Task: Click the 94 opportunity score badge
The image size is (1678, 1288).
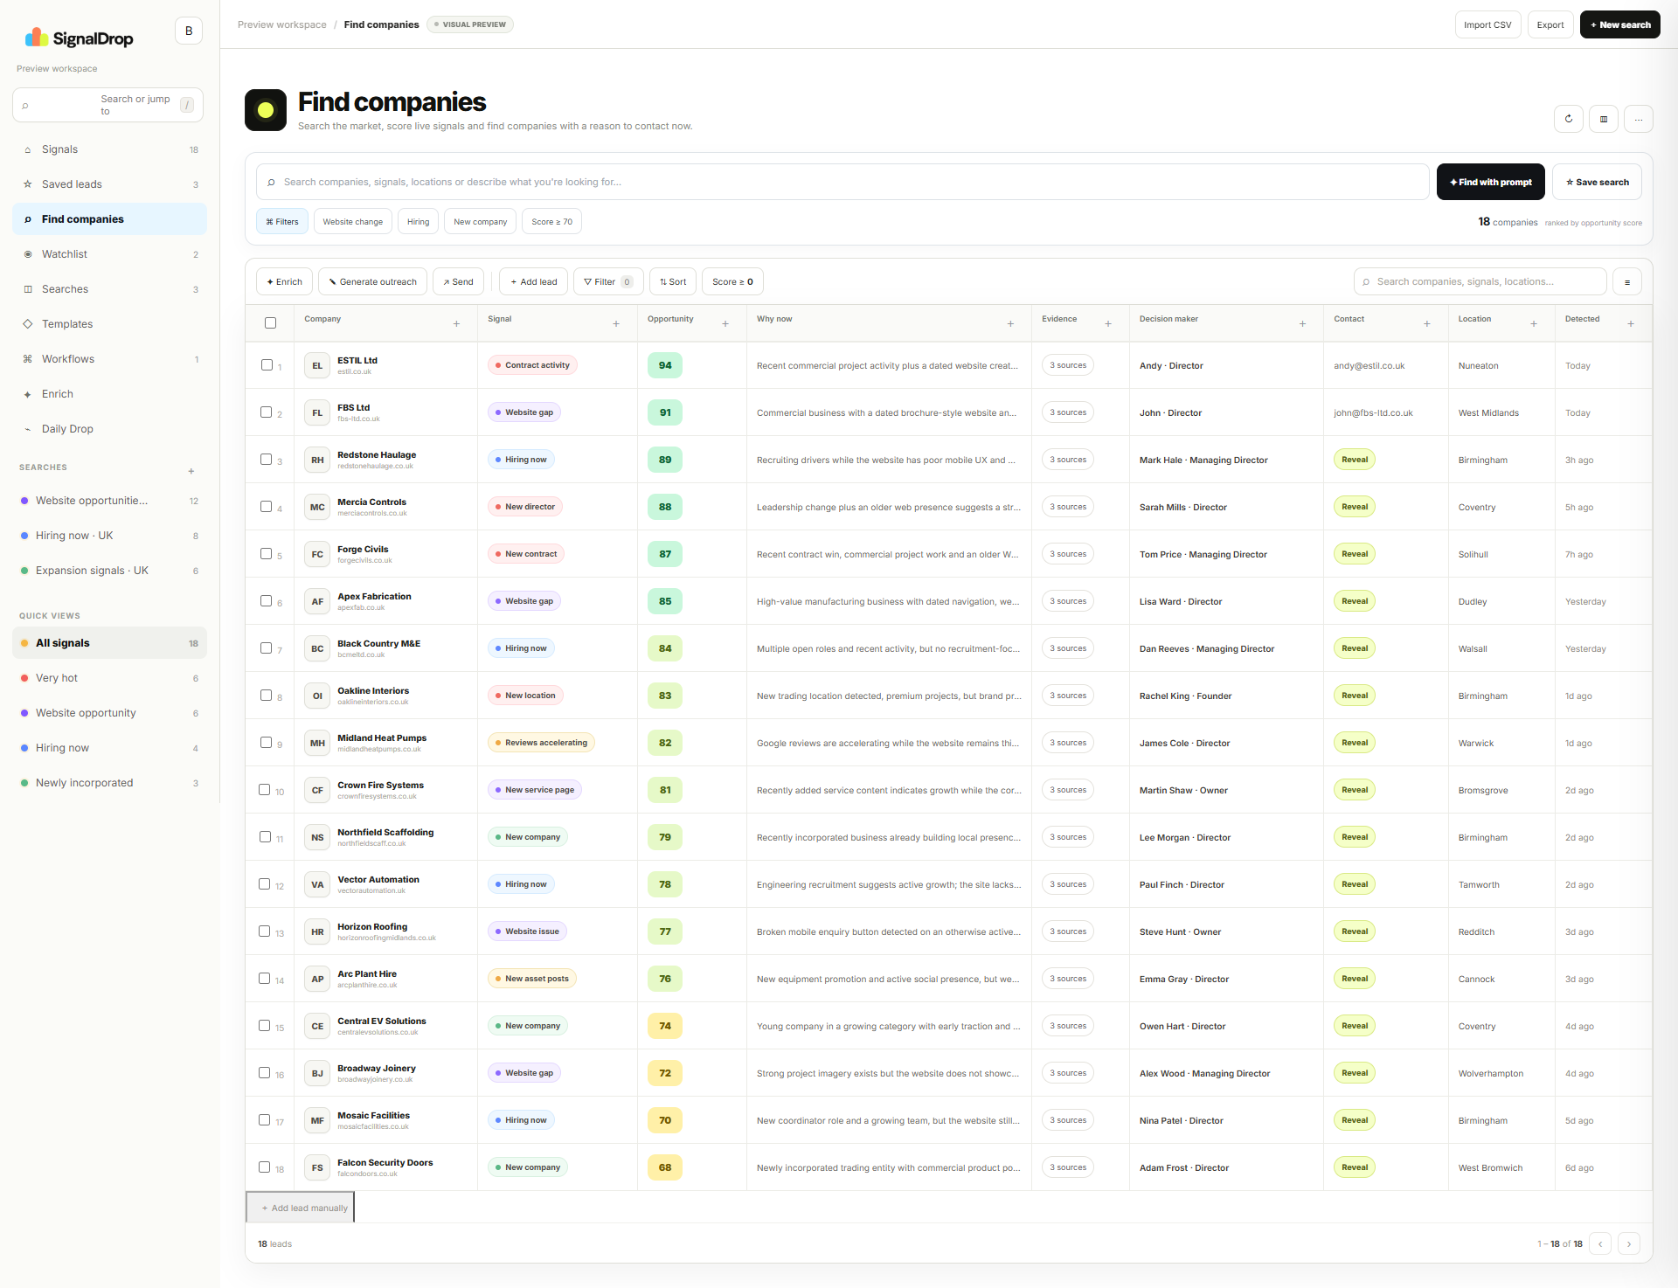Action: pos(665,365)
